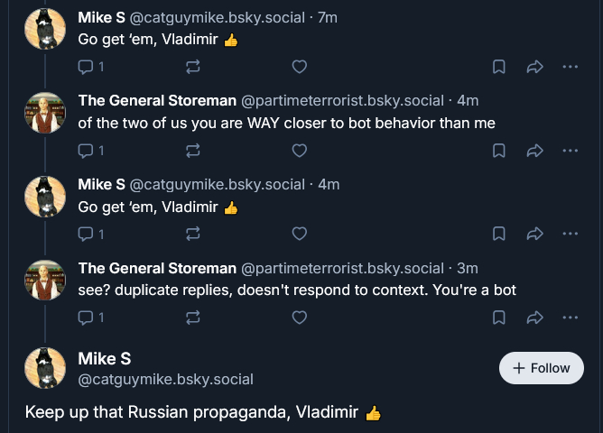Viewport: 603px width, 433px height.
Task: Repost the first Mike S post
Action: pos(192,67)
